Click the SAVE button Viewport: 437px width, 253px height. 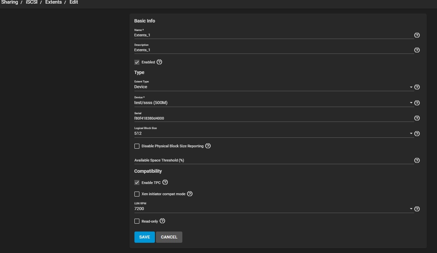click(144, 237)
